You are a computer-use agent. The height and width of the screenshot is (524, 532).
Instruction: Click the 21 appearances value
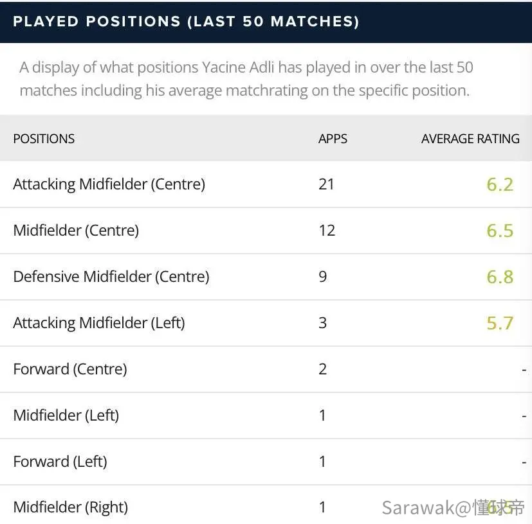[326, 184]
